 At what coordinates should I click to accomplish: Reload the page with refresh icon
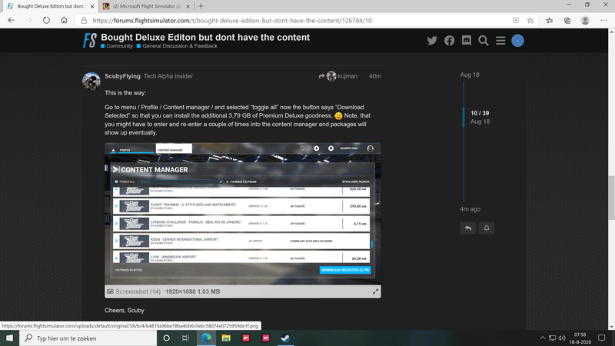tap(46, 21)
